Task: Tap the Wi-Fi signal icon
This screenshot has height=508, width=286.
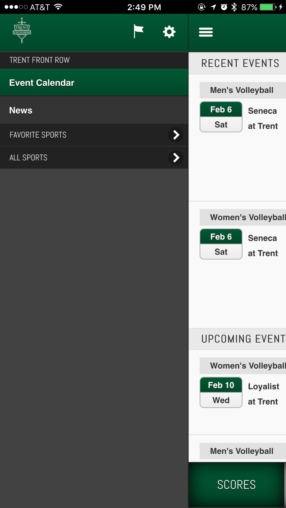Action: (58, 7)
